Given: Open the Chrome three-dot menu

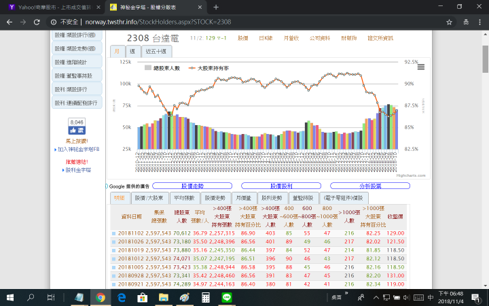Looking at the screenshot, I should pyautogui.click(x=478, y=22).
